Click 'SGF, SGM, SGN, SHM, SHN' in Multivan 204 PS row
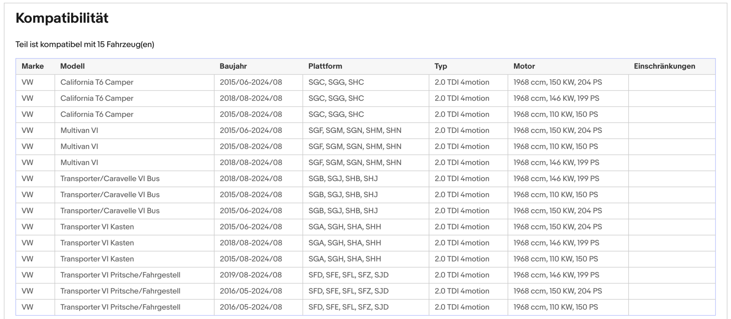The image size is (731, 319). [355, 130]
